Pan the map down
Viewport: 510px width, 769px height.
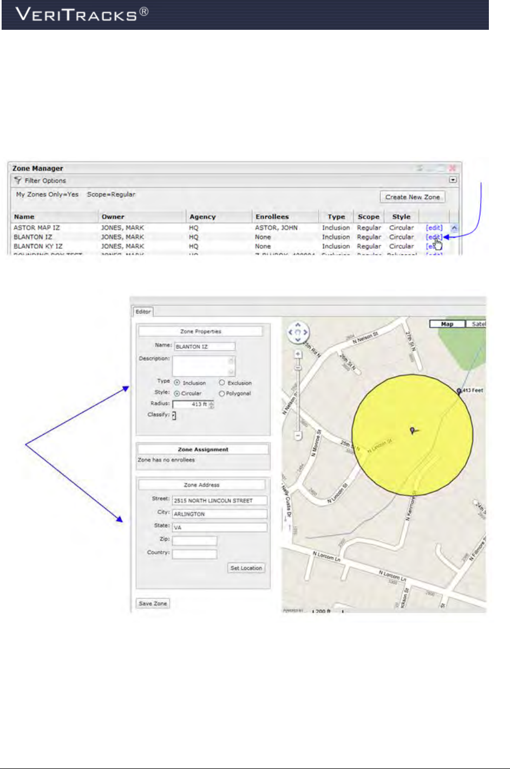click(x=298, y=340)
